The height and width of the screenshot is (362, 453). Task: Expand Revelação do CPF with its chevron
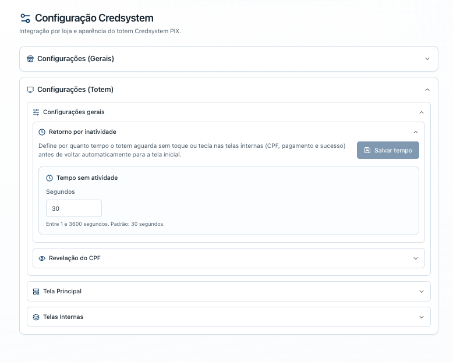(x=416, y=258)
